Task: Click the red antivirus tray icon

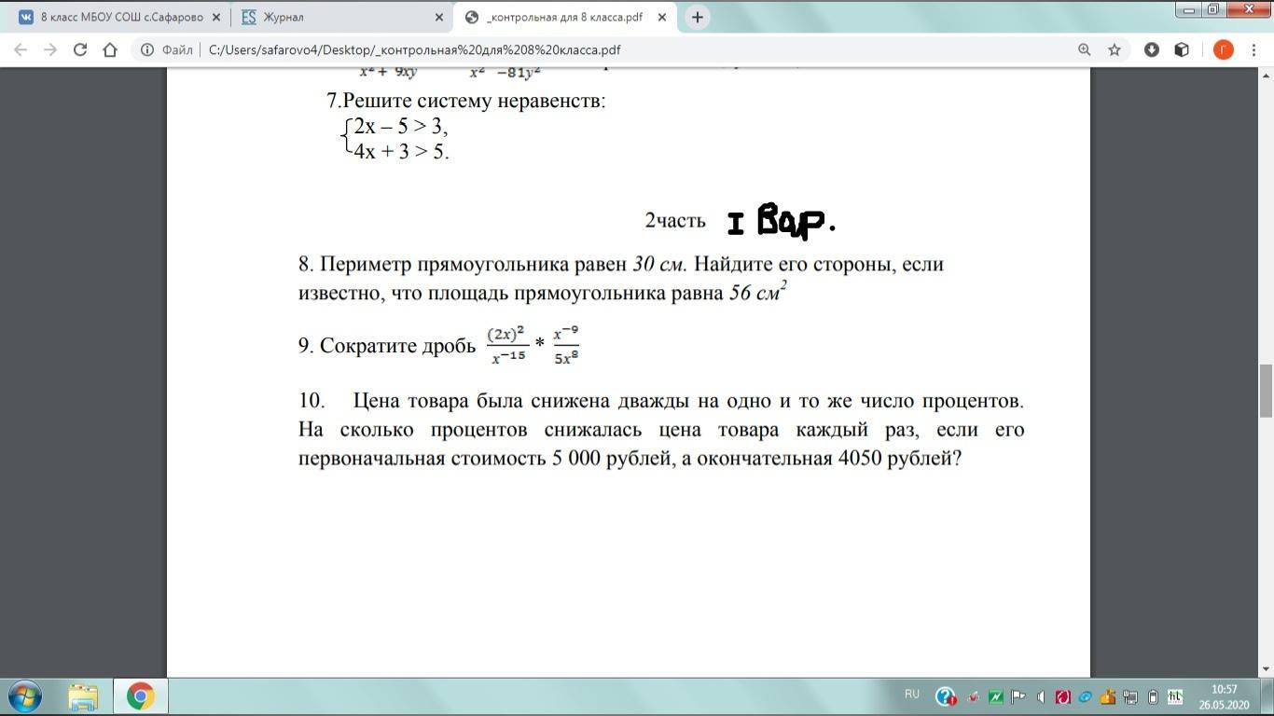Action: pos(1063,696)
